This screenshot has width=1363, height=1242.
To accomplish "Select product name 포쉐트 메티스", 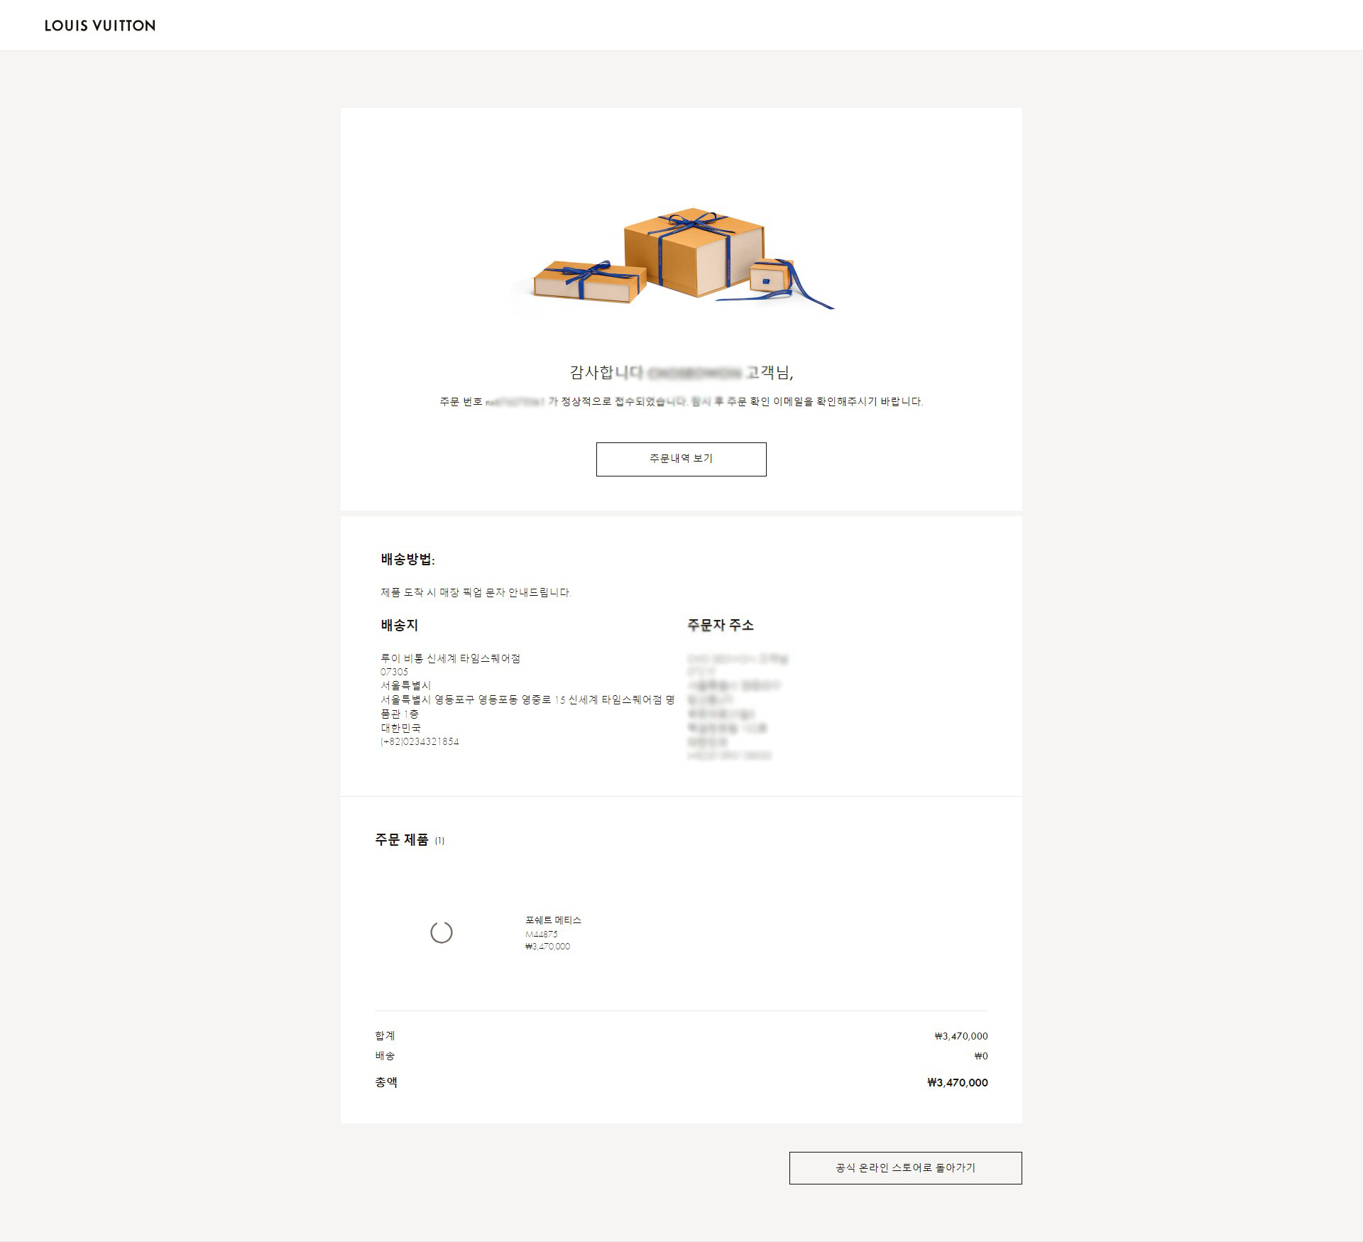I will tap(553, 920).
